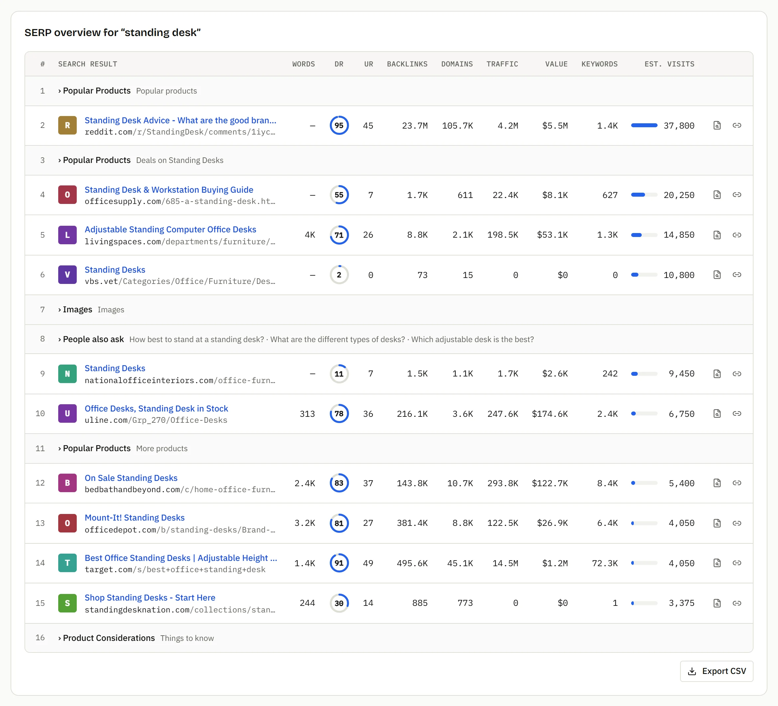Open Shop Standing Desks - Start Here link
The height and width of the screenshot is (706, 778).
point(150,598)
